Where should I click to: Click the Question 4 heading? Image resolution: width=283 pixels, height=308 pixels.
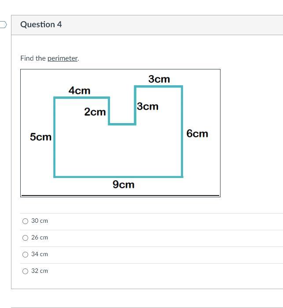(x=41, y=25)
